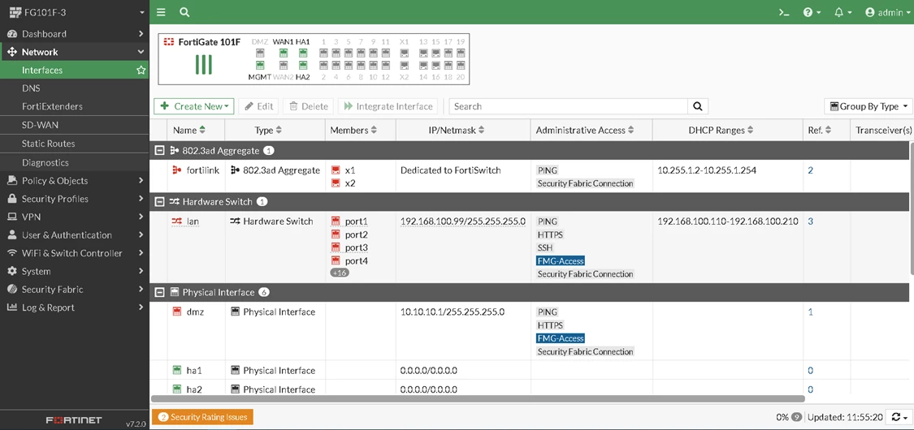
Task: Expand the Dashboard menu
Action: click(75, 34)
